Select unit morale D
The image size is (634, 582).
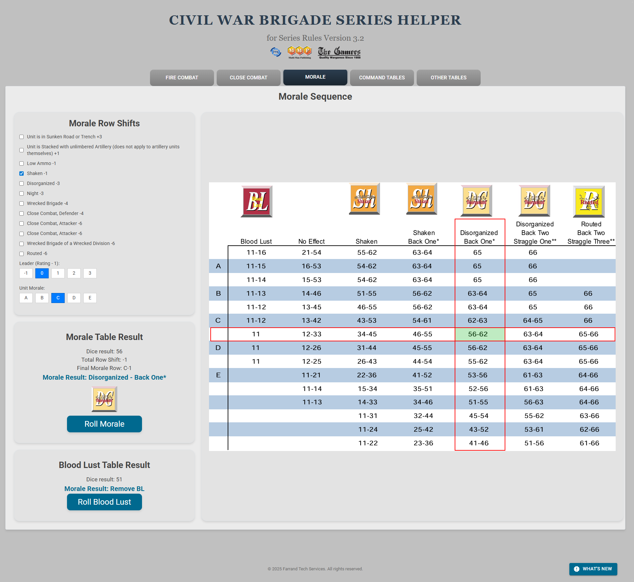pyautogui.click(x=74, y=298)
